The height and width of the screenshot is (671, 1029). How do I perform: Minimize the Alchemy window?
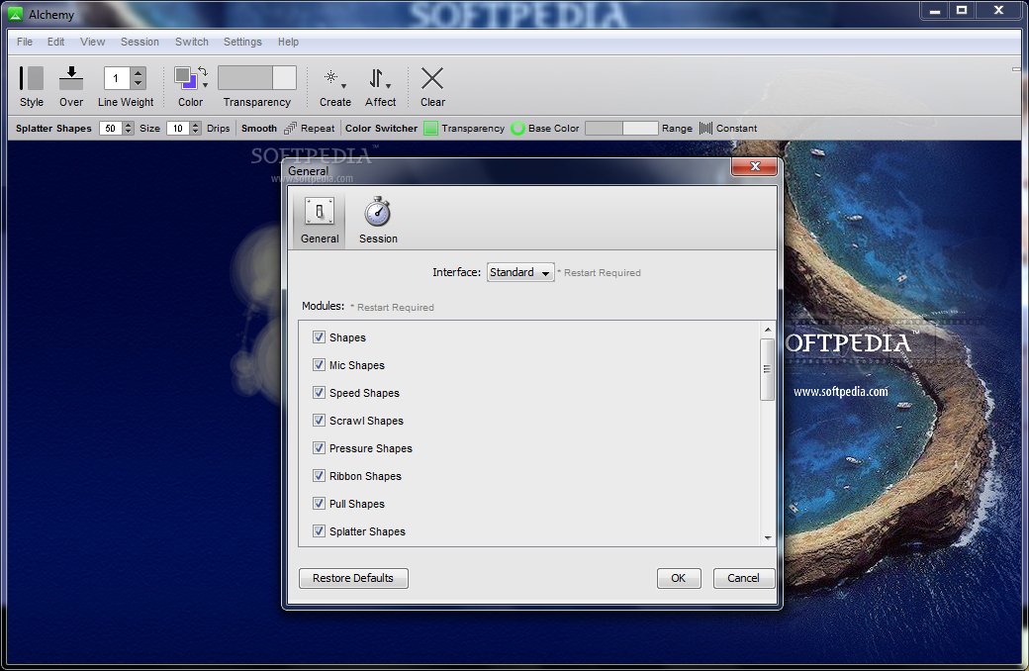935,11
